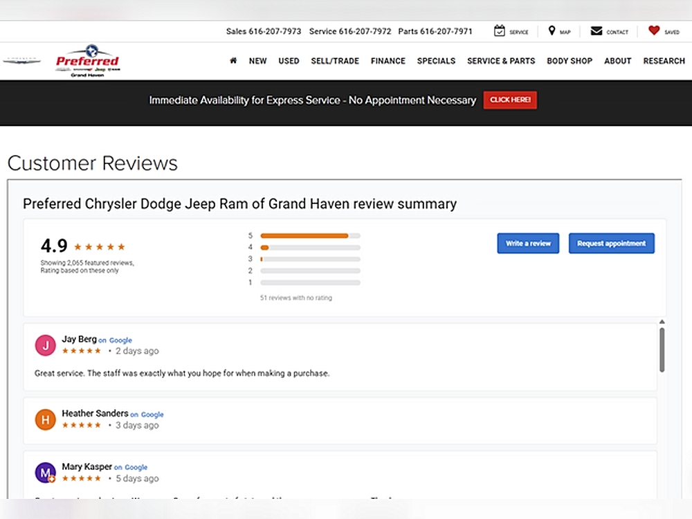
Task: Click Jay Berg's J avatar
Action: (46, 345)
